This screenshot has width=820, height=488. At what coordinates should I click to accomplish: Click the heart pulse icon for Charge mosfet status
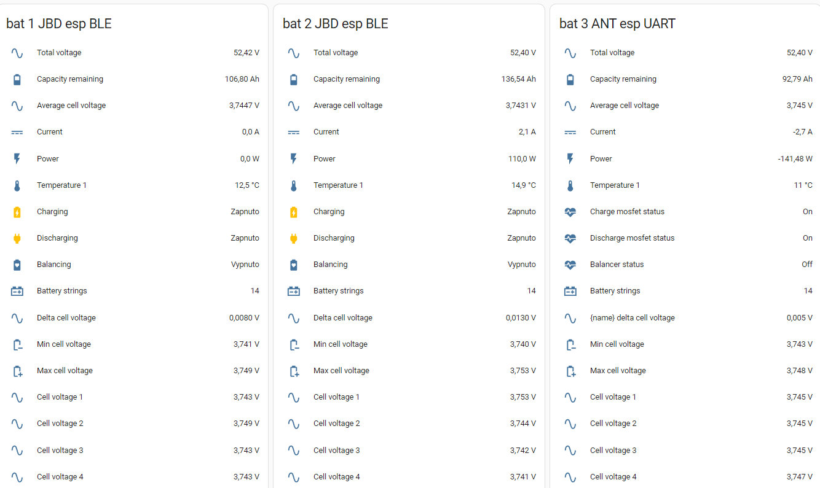(x=570, y=212)
